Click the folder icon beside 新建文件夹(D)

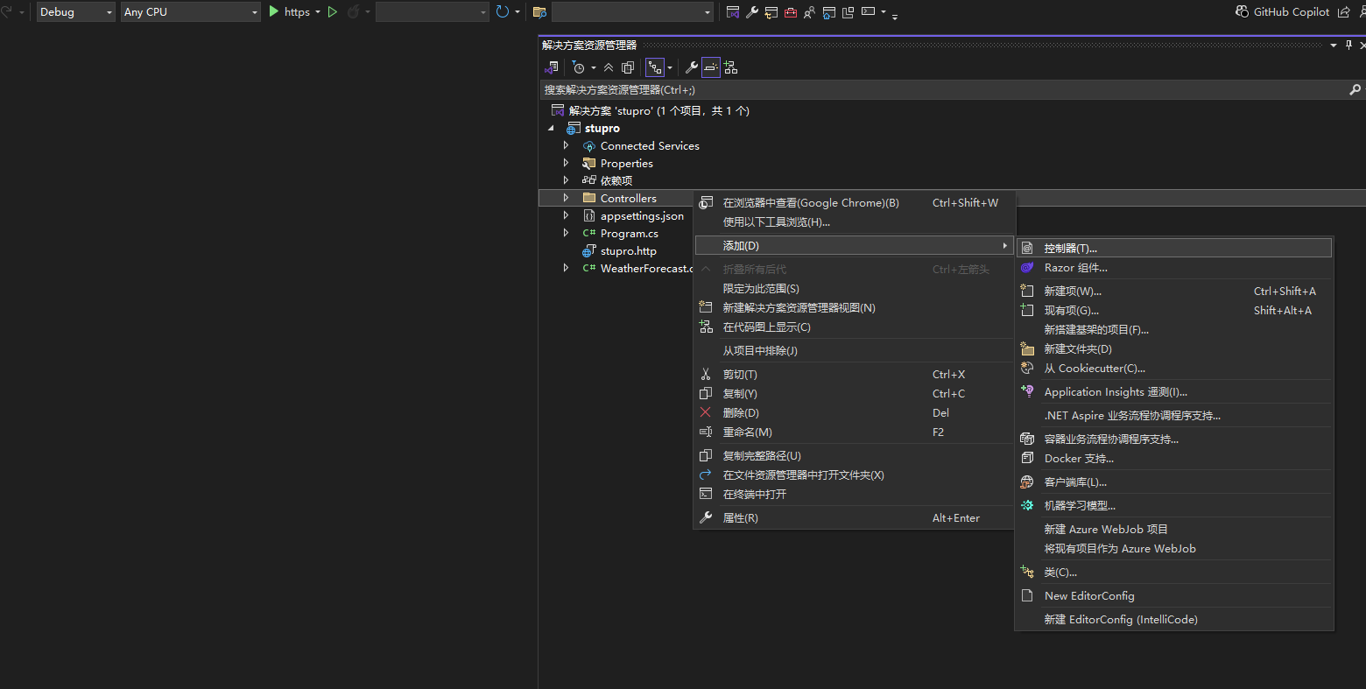click(1028, 349)
